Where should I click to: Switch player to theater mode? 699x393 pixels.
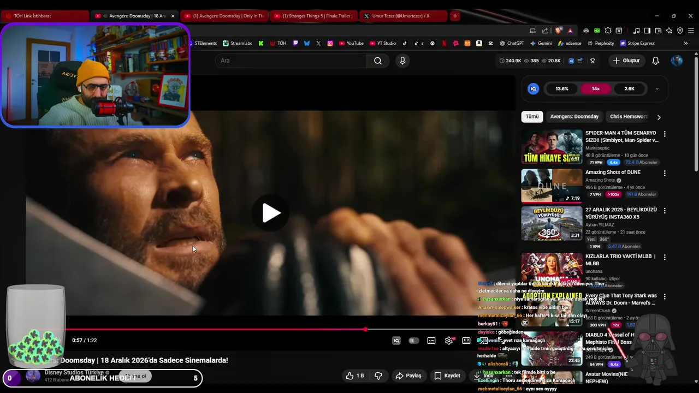[x=466, y=341]
